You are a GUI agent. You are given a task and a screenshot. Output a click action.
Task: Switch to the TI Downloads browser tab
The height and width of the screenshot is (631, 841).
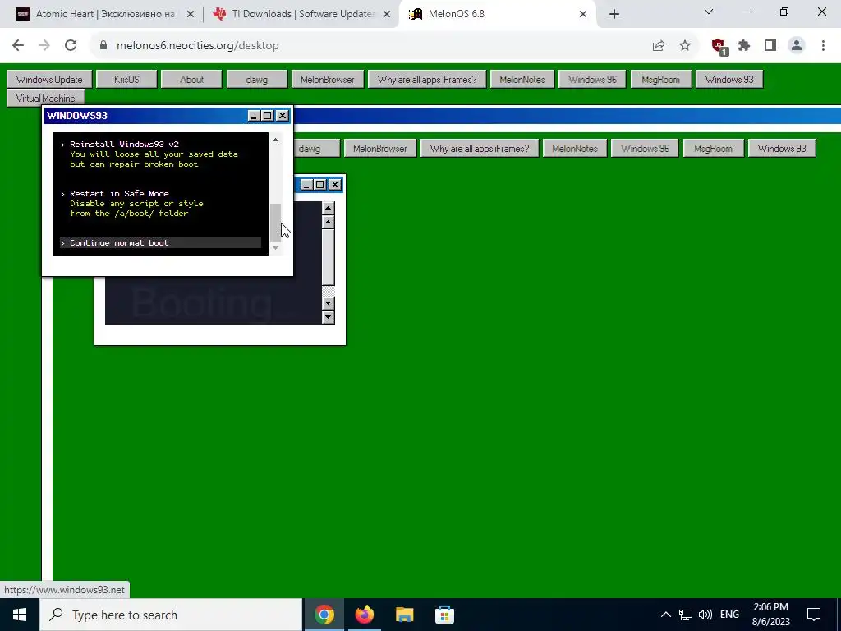(303, 14)
